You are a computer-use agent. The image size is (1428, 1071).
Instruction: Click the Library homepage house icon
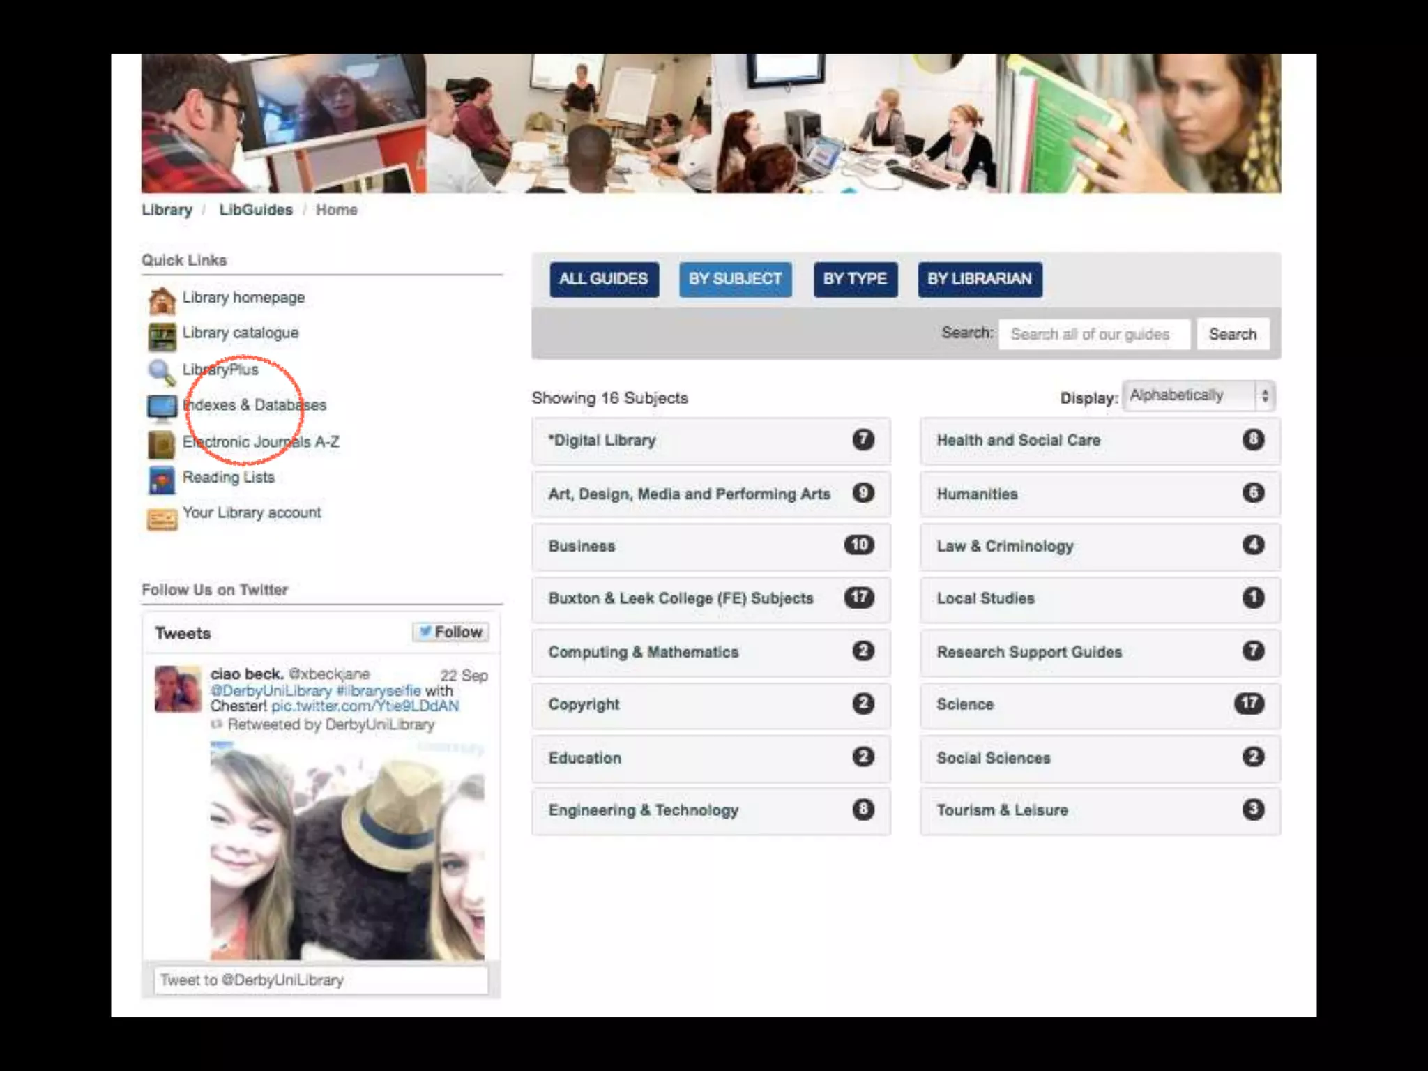point(162,301)
